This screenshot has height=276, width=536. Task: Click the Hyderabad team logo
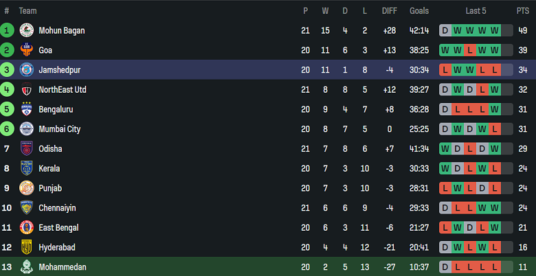(x=27, y=247)
